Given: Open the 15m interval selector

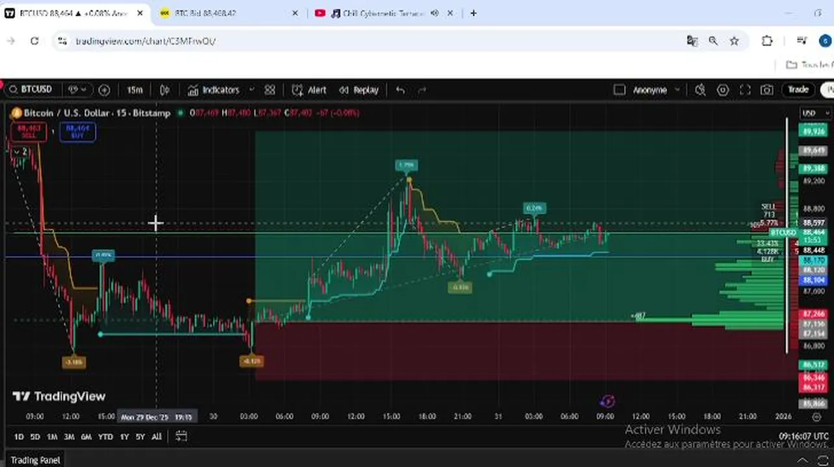Looking at the screenshot, I should pos(134,90).
